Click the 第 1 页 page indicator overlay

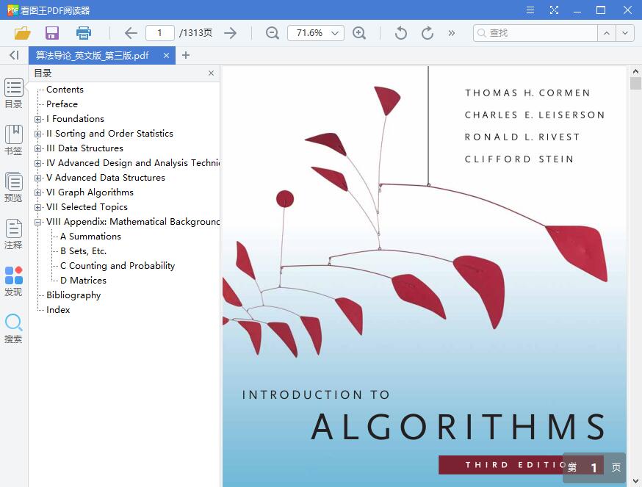click(594, 467)
